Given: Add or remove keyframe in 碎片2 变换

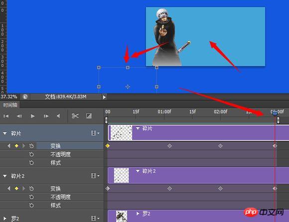Looking at the screenshot, I should pyautogui.click(x=16, y=188).
